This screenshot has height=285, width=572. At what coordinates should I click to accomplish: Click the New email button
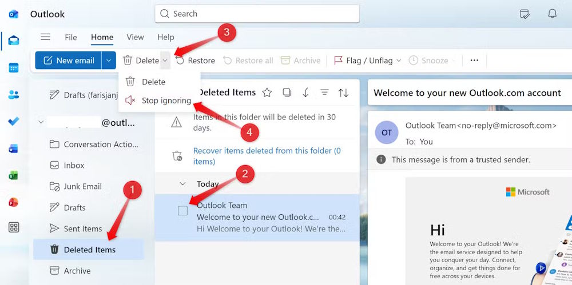[x=68, y=61]
